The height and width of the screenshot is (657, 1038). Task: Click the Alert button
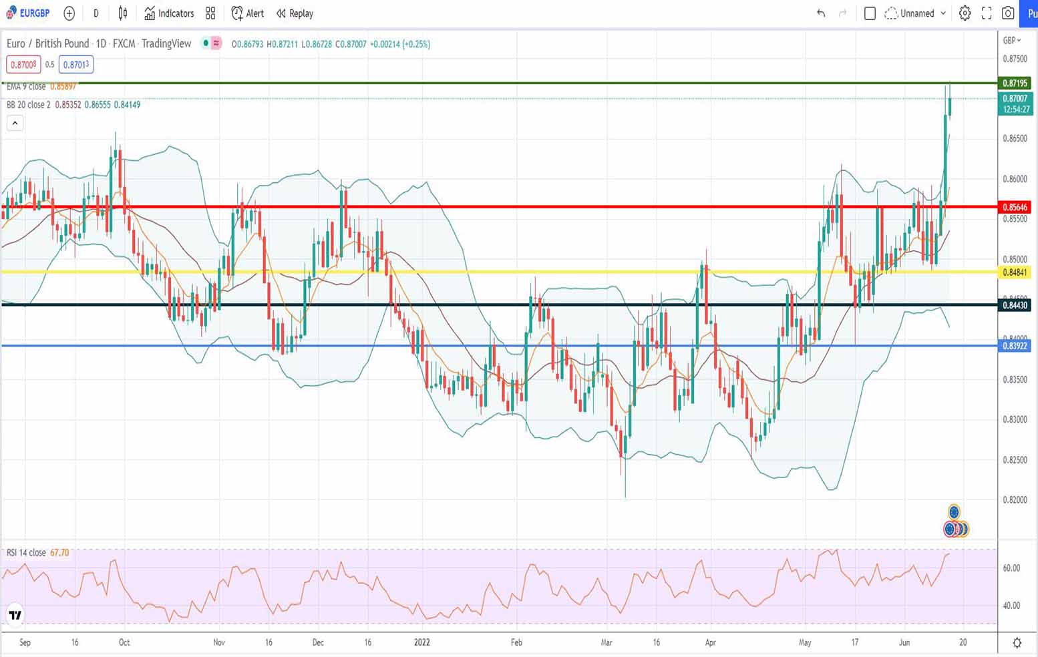[248, 13]
